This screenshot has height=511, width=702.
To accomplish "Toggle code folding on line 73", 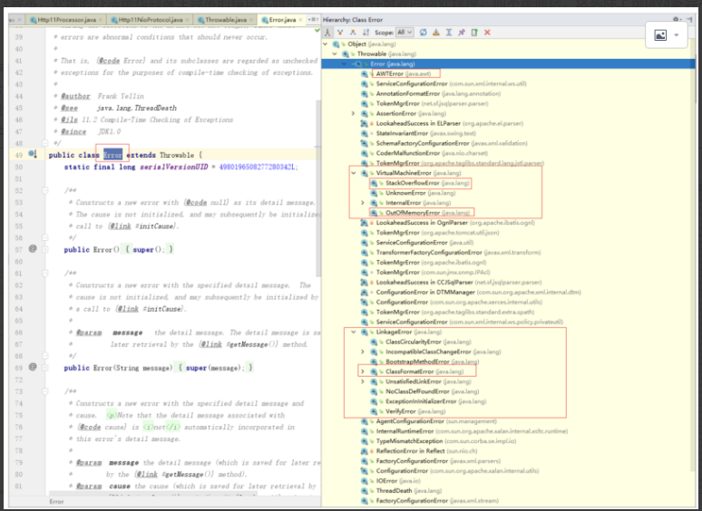I will coord(44,391).
